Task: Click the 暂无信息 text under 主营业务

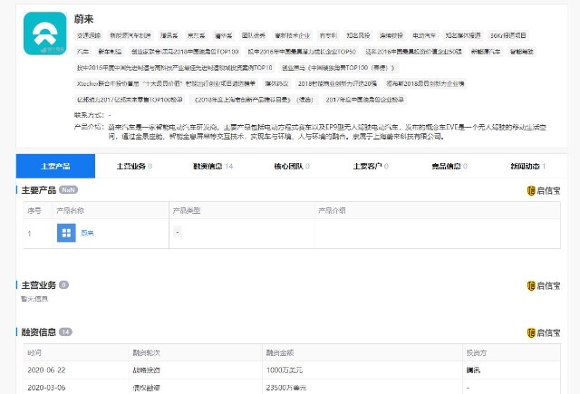Action: [x=34, y=299]
